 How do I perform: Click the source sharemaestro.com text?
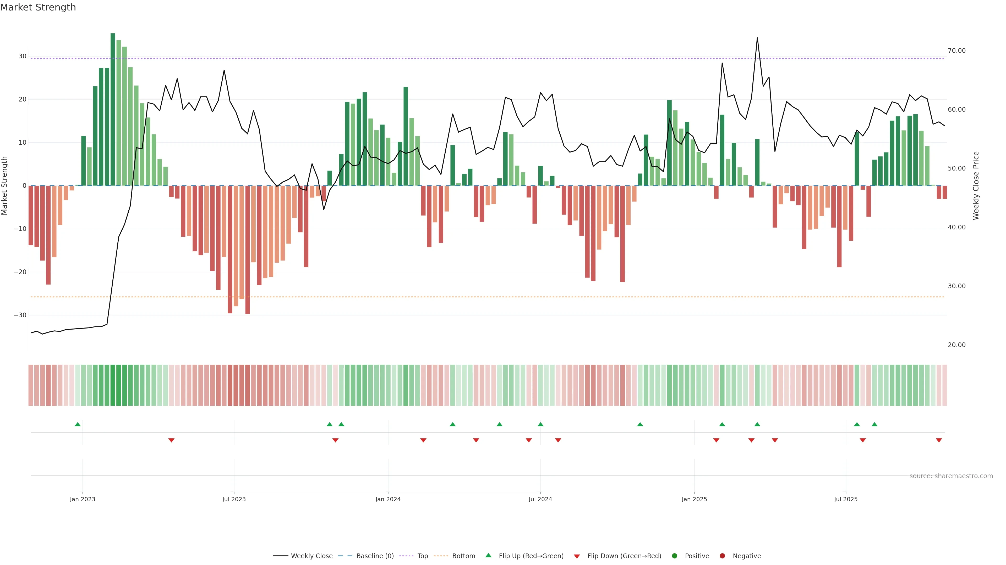click(x=951, y=476)
